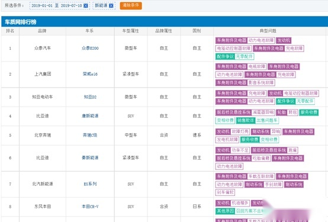Select the 北京奔驰 brand cell
328x222 pixels.
(43, 135)
